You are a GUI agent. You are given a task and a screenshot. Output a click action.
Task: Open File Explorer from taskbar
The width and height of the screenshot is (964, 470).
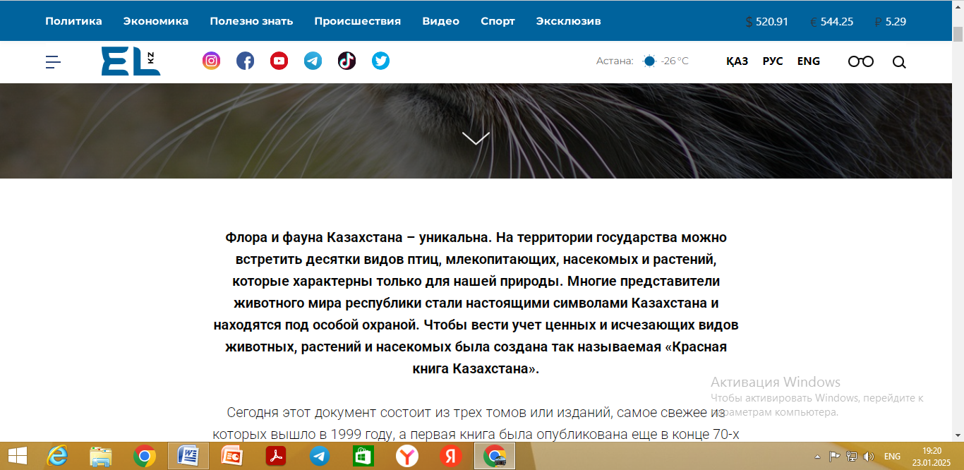(x=101, y=457)
